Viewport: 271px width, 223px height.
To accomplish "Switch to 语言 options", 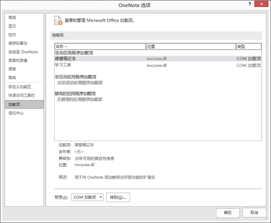I will pyautogui.click(x=12, y=69).
